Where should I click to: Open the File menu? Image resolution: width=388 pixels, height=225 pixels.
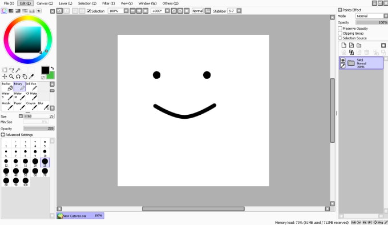coord(9,3)
